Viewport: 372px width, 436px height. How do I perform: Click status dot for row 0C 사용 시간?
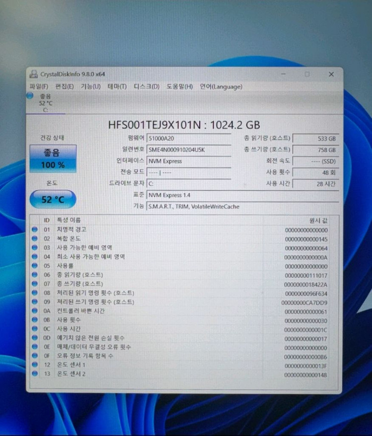click(34, 329)
